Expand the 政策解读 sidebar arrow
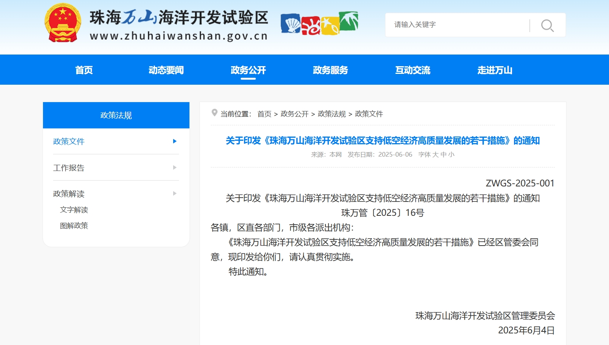 coord(175,193)
